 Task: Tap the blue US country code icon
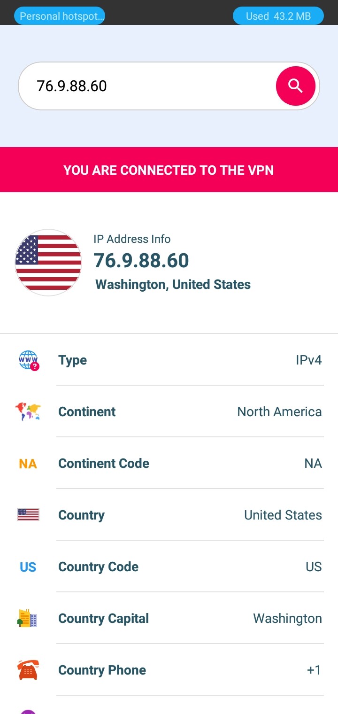[28, 567]
